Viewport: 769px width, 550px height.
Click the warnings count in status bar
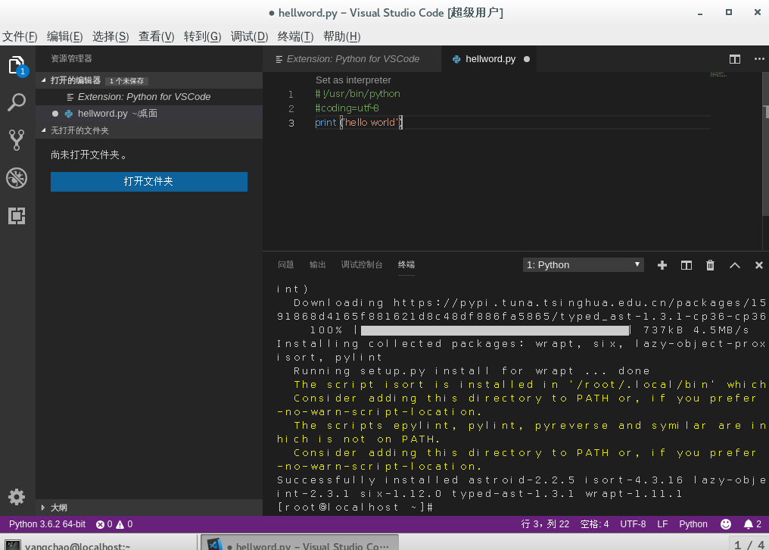coord(124,524)
